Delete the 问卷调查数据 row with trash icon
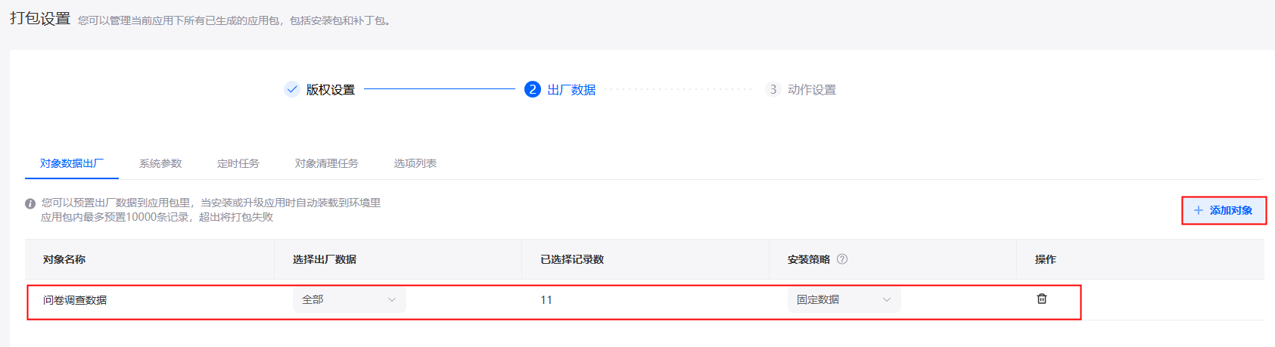The image size is (1275, 347). 1041,299
